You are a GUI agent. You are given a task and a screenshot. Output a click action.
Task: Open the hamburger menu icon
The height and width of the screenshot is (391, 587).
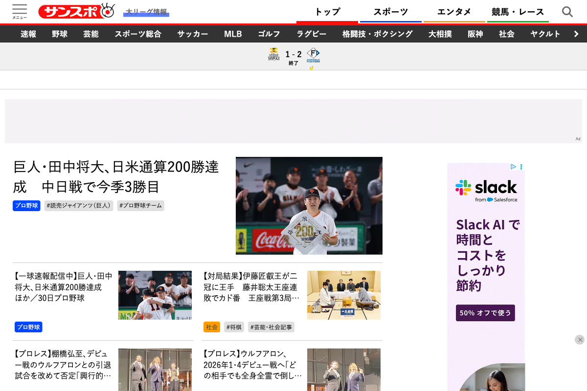pos(20,11)
